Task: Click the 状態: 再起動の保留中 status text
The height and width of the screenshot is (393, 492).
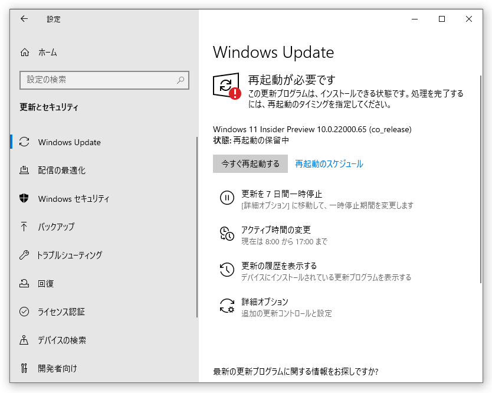Action: pyautogui.click(x=251, y=140)
